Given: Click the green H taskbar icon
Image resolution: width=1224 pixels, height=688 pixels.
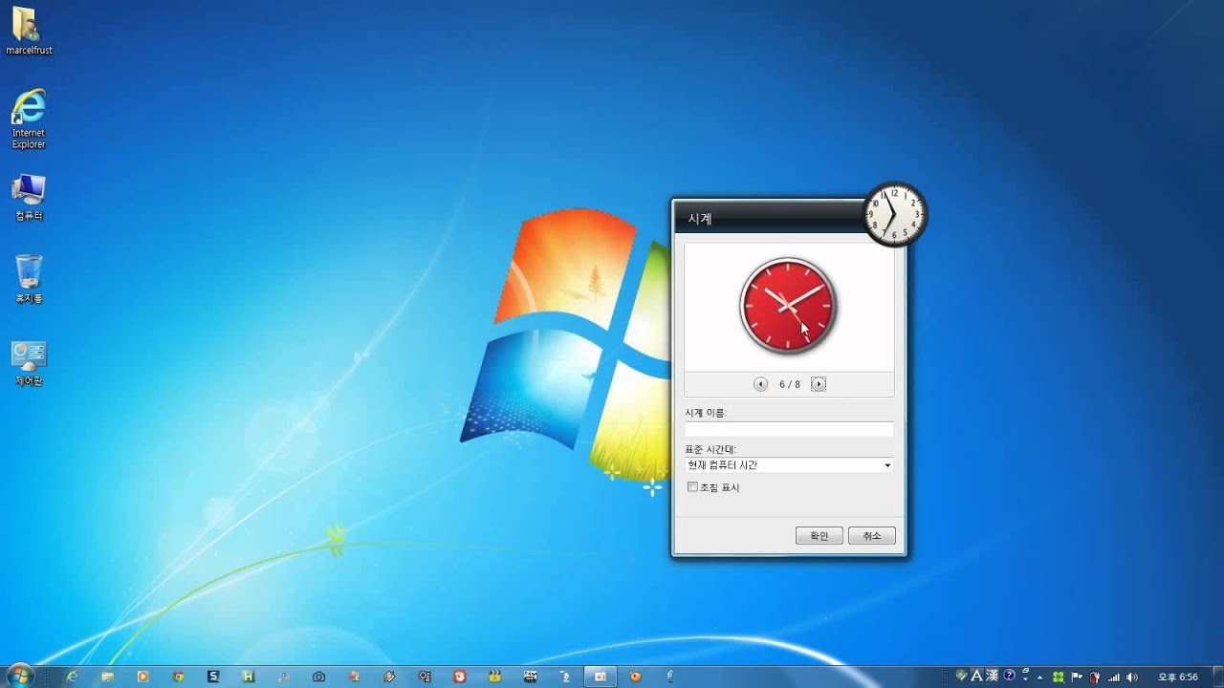Looking at the screenshot, I should coord(249,677).
